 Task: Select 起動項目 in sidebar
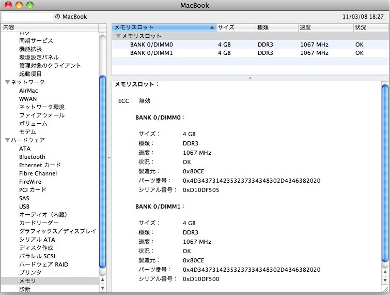pyautogui.click(x=30, y=73)
